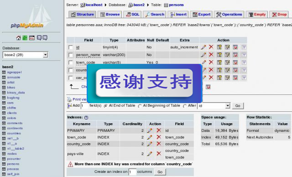Open the After field dropdown showing id

pyautogui.click(x=214, y=106)
